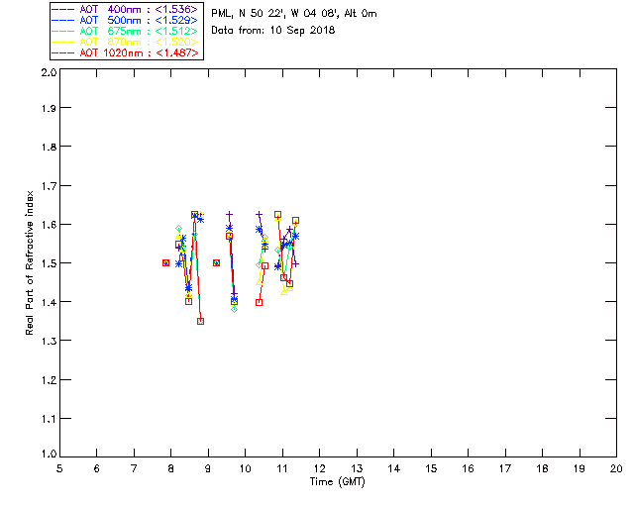This screenshot has height=507, width=634.
Task: Click the x-axis tick label 12
Action: point(319,468)
